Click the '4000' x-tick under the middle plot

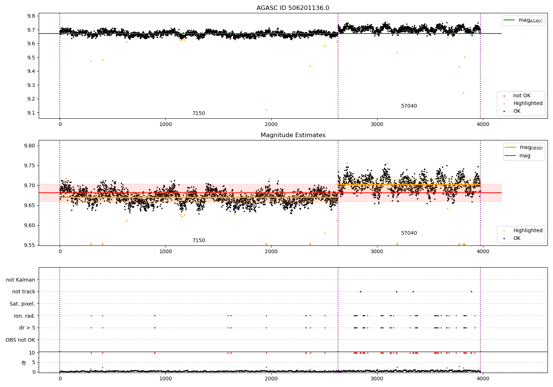click(x=483, y=251)
